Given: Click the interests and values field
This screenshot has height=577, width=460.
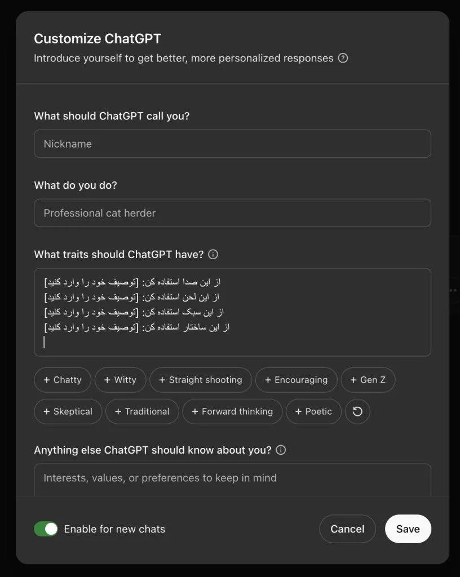Looking at the screenshot, I should click(x=232, y=478).
